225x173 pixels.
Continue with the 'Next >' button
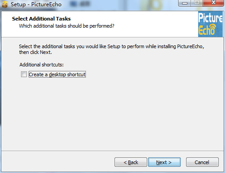164,162
